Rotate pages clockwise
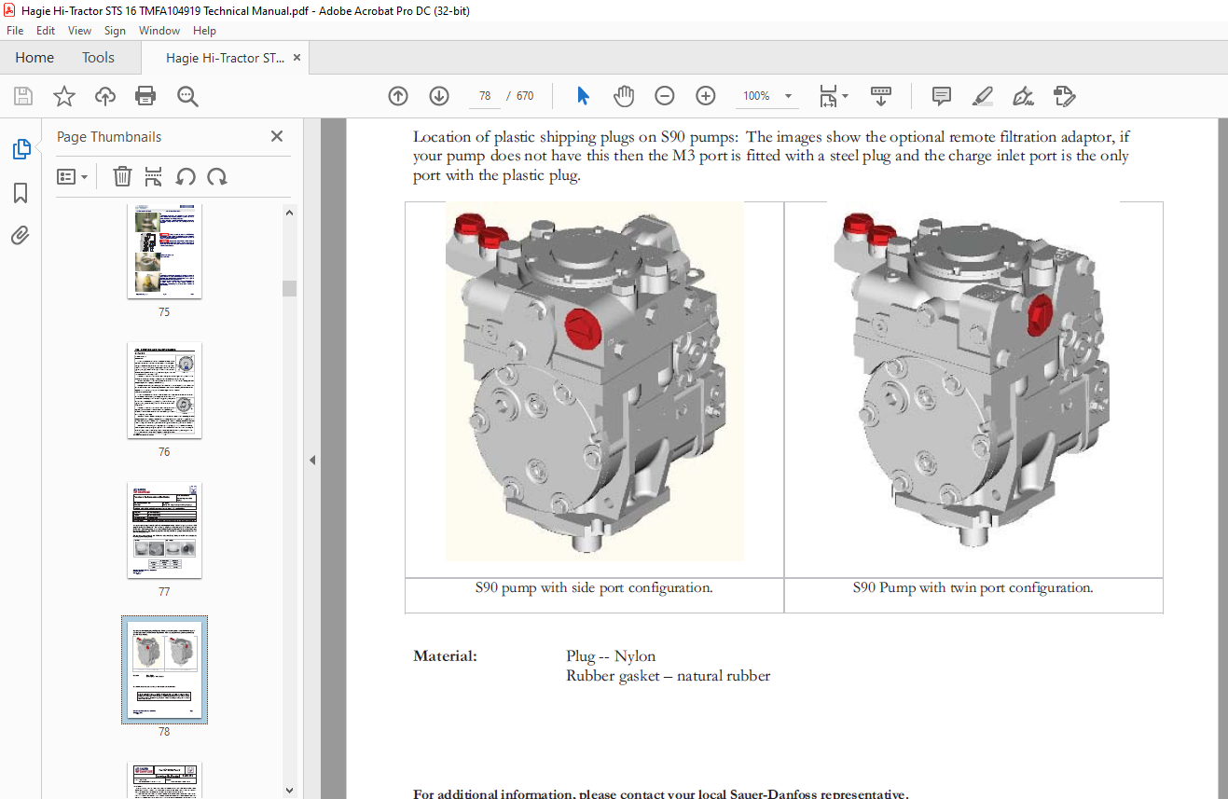The image size is (1228, 799). (x=217, y=176)
